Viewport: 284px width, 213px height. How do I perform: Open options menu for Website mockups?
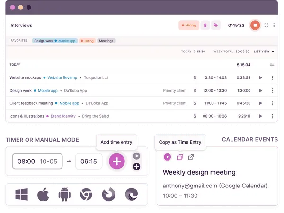(x=272, y=77)
